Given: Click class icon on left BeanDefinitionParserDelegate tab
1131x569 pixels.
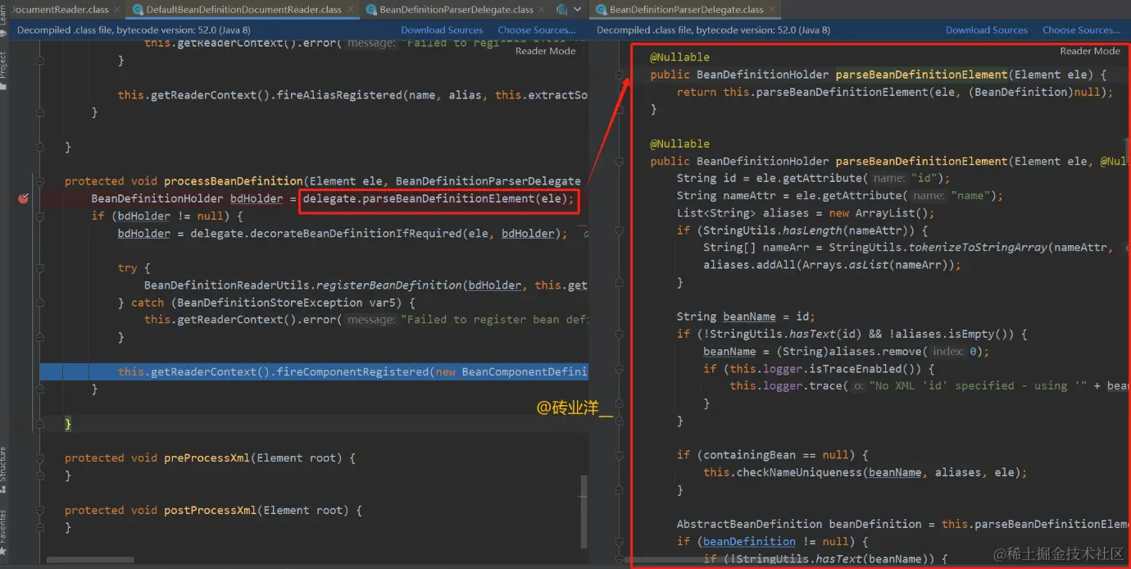Looking at the screenshot, I should point(370,10).
